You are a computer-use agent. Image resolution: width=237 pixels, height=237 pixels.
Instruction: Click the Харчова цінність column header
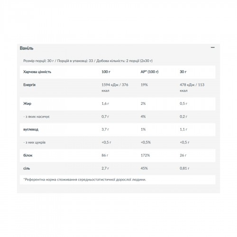click(x=37, y=72)
